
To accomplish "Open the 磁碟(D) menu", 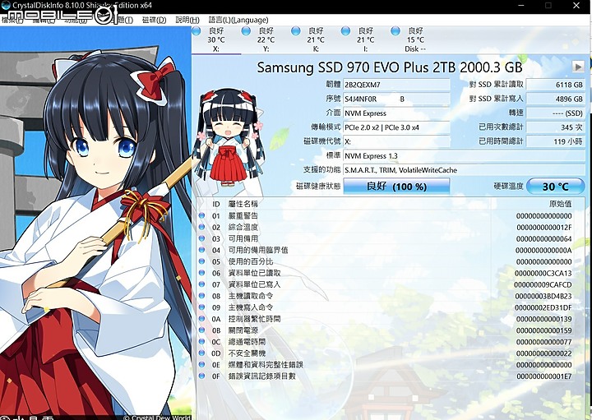I will tap(154, 20).
